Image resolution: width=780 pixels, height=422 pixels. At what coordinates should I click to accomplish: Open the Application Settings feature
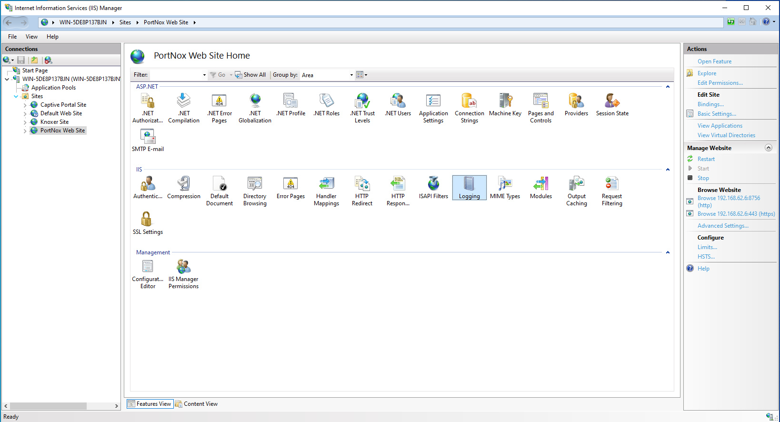[x=433, y=108]
